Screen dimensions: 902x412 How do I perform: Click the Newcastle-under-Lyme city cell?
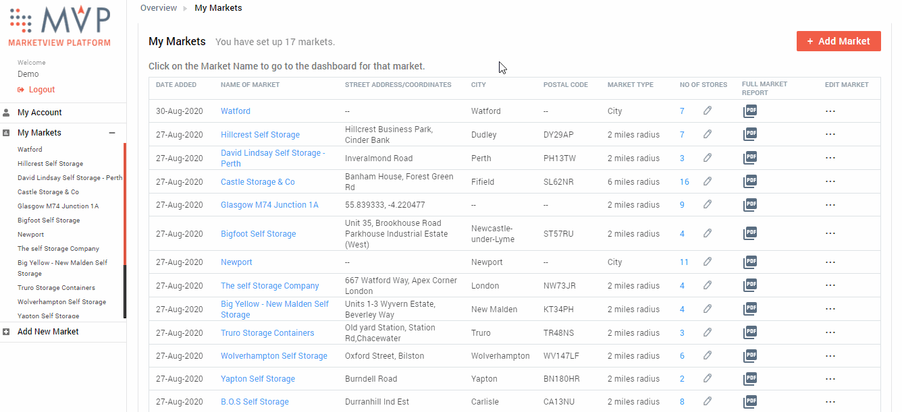(x=493, y=234)
